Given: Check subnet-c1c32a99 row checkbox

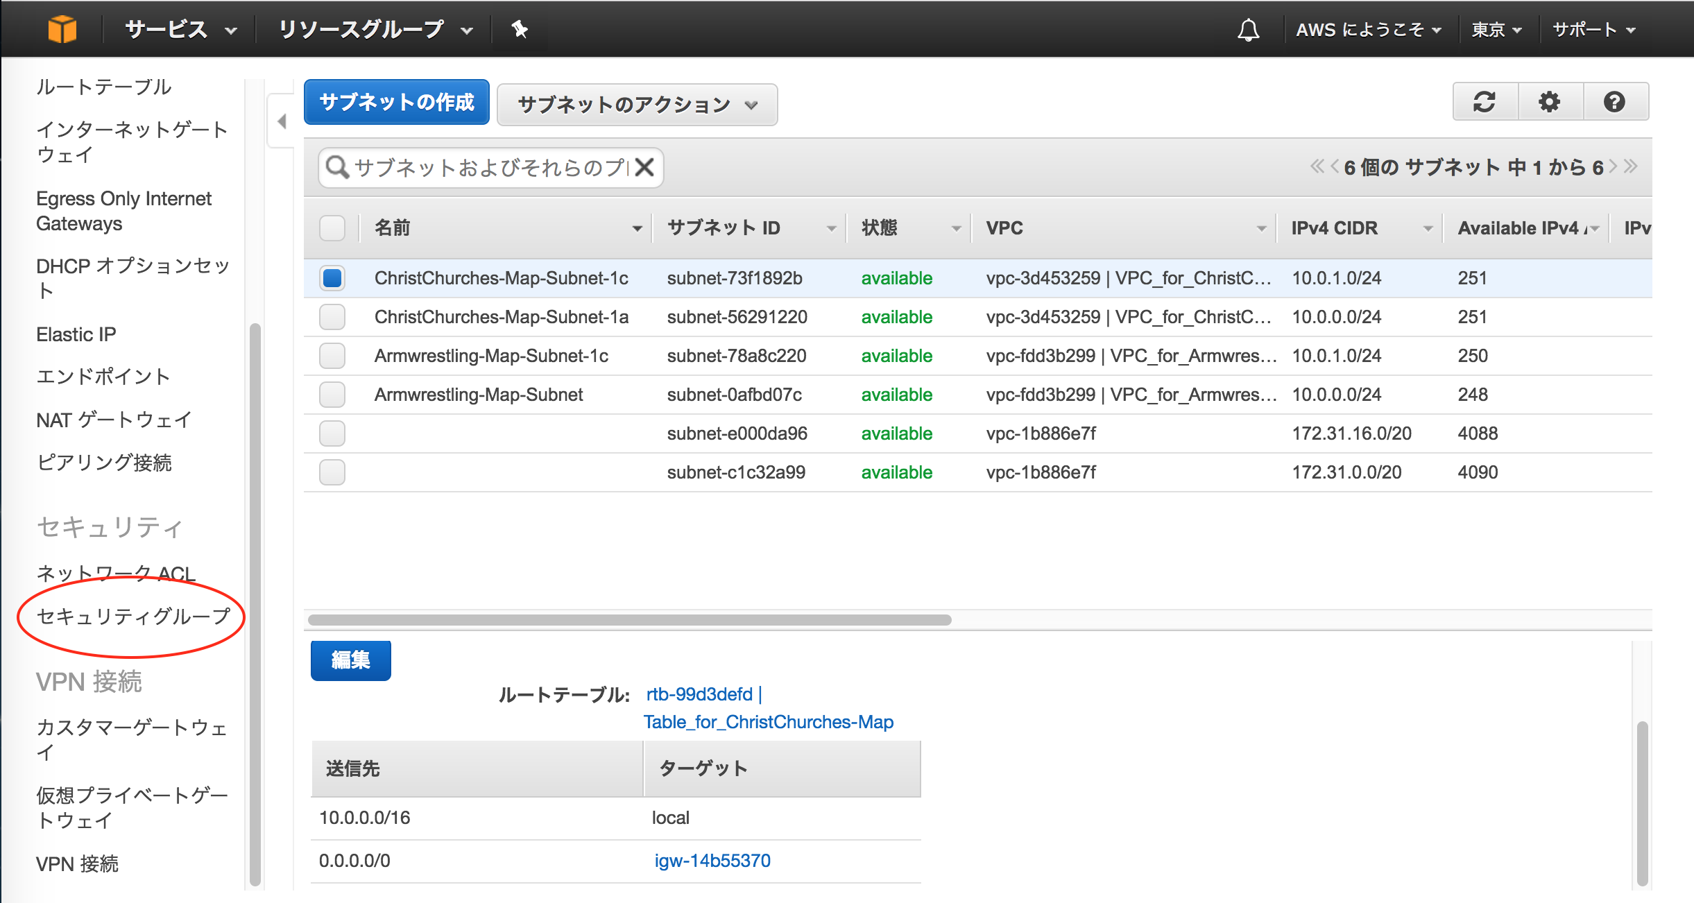Looking at the screenshot, I should tap(332, 472).
